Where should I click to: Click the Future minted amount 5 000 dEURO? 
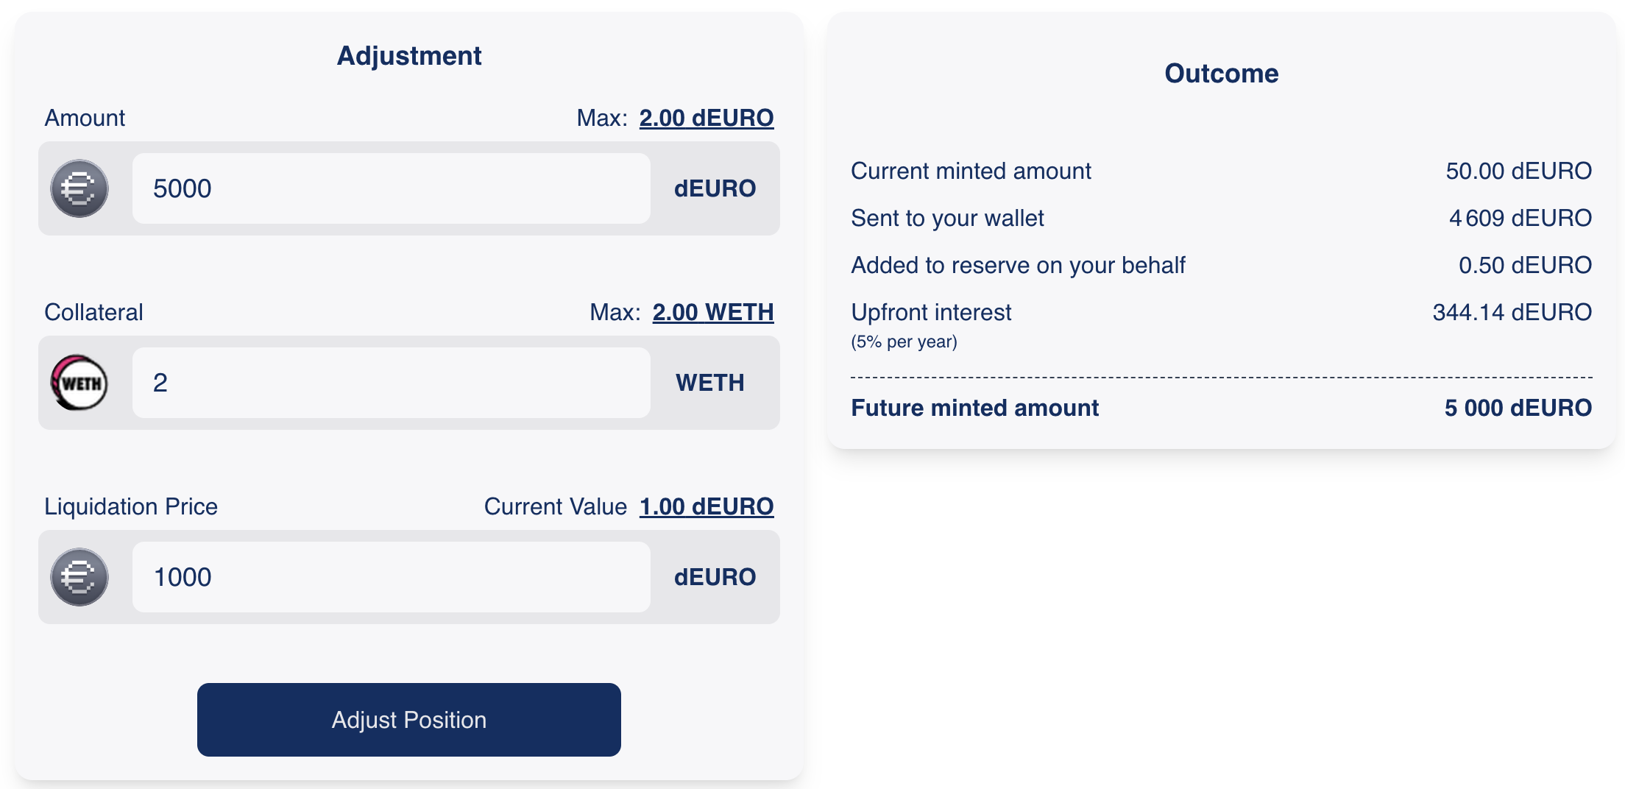pos(1518,408)
